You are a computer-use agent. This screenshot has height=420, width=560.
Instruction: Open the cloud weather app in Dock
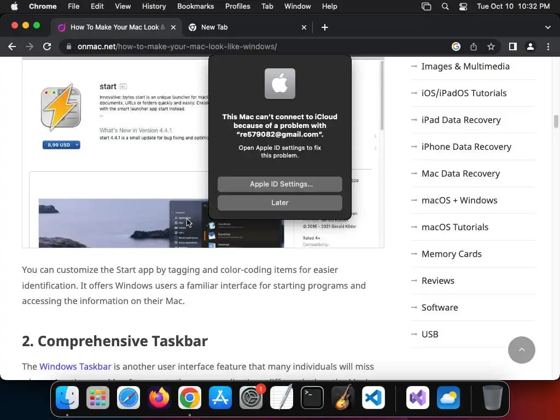coord(448,398)
